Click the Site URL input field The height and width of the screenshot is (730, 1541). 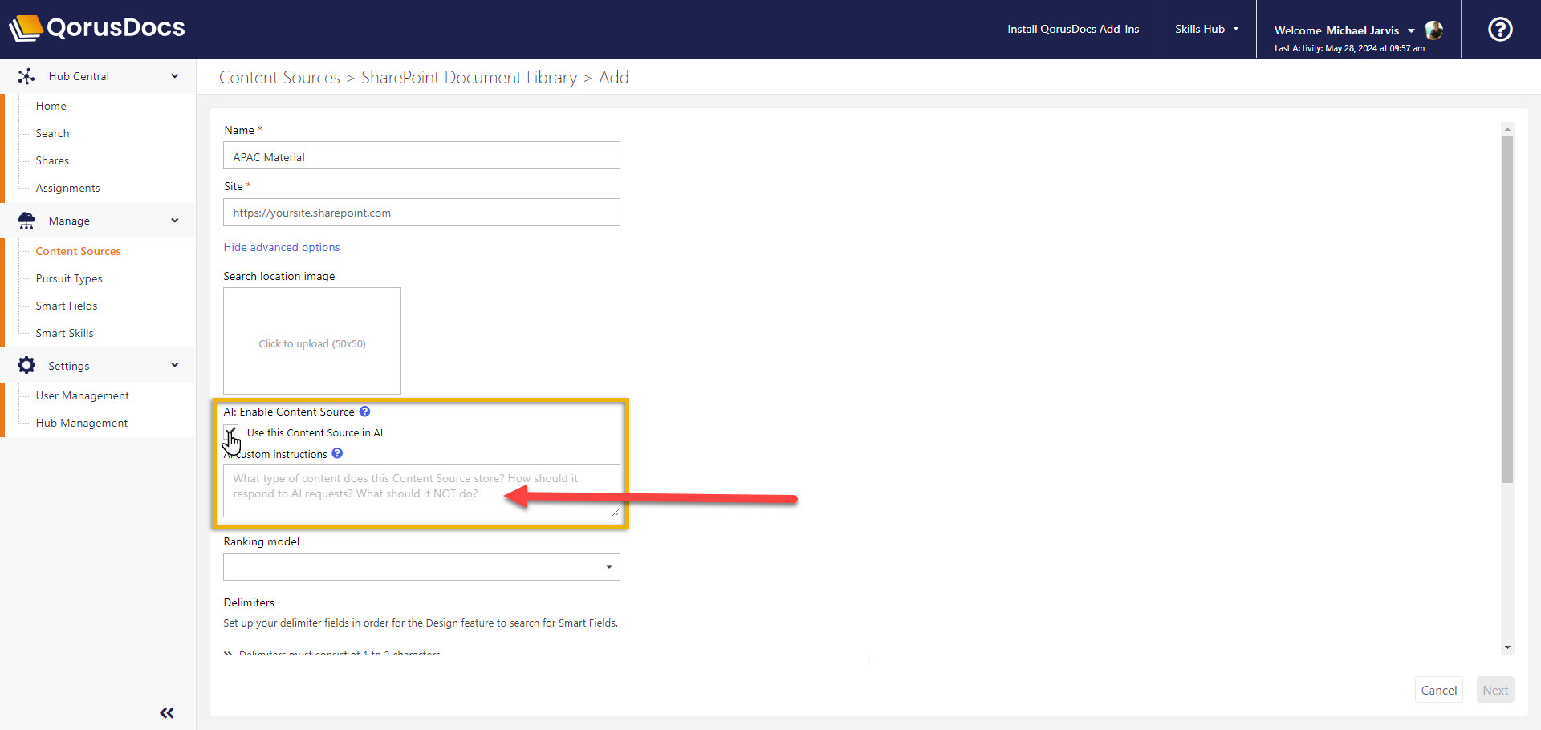click(x=421, y=213)
